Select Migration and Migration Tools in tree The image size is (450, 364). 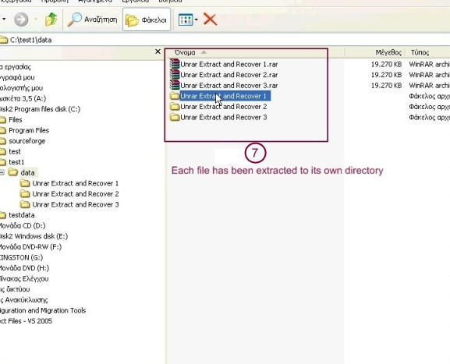(43, 311)
